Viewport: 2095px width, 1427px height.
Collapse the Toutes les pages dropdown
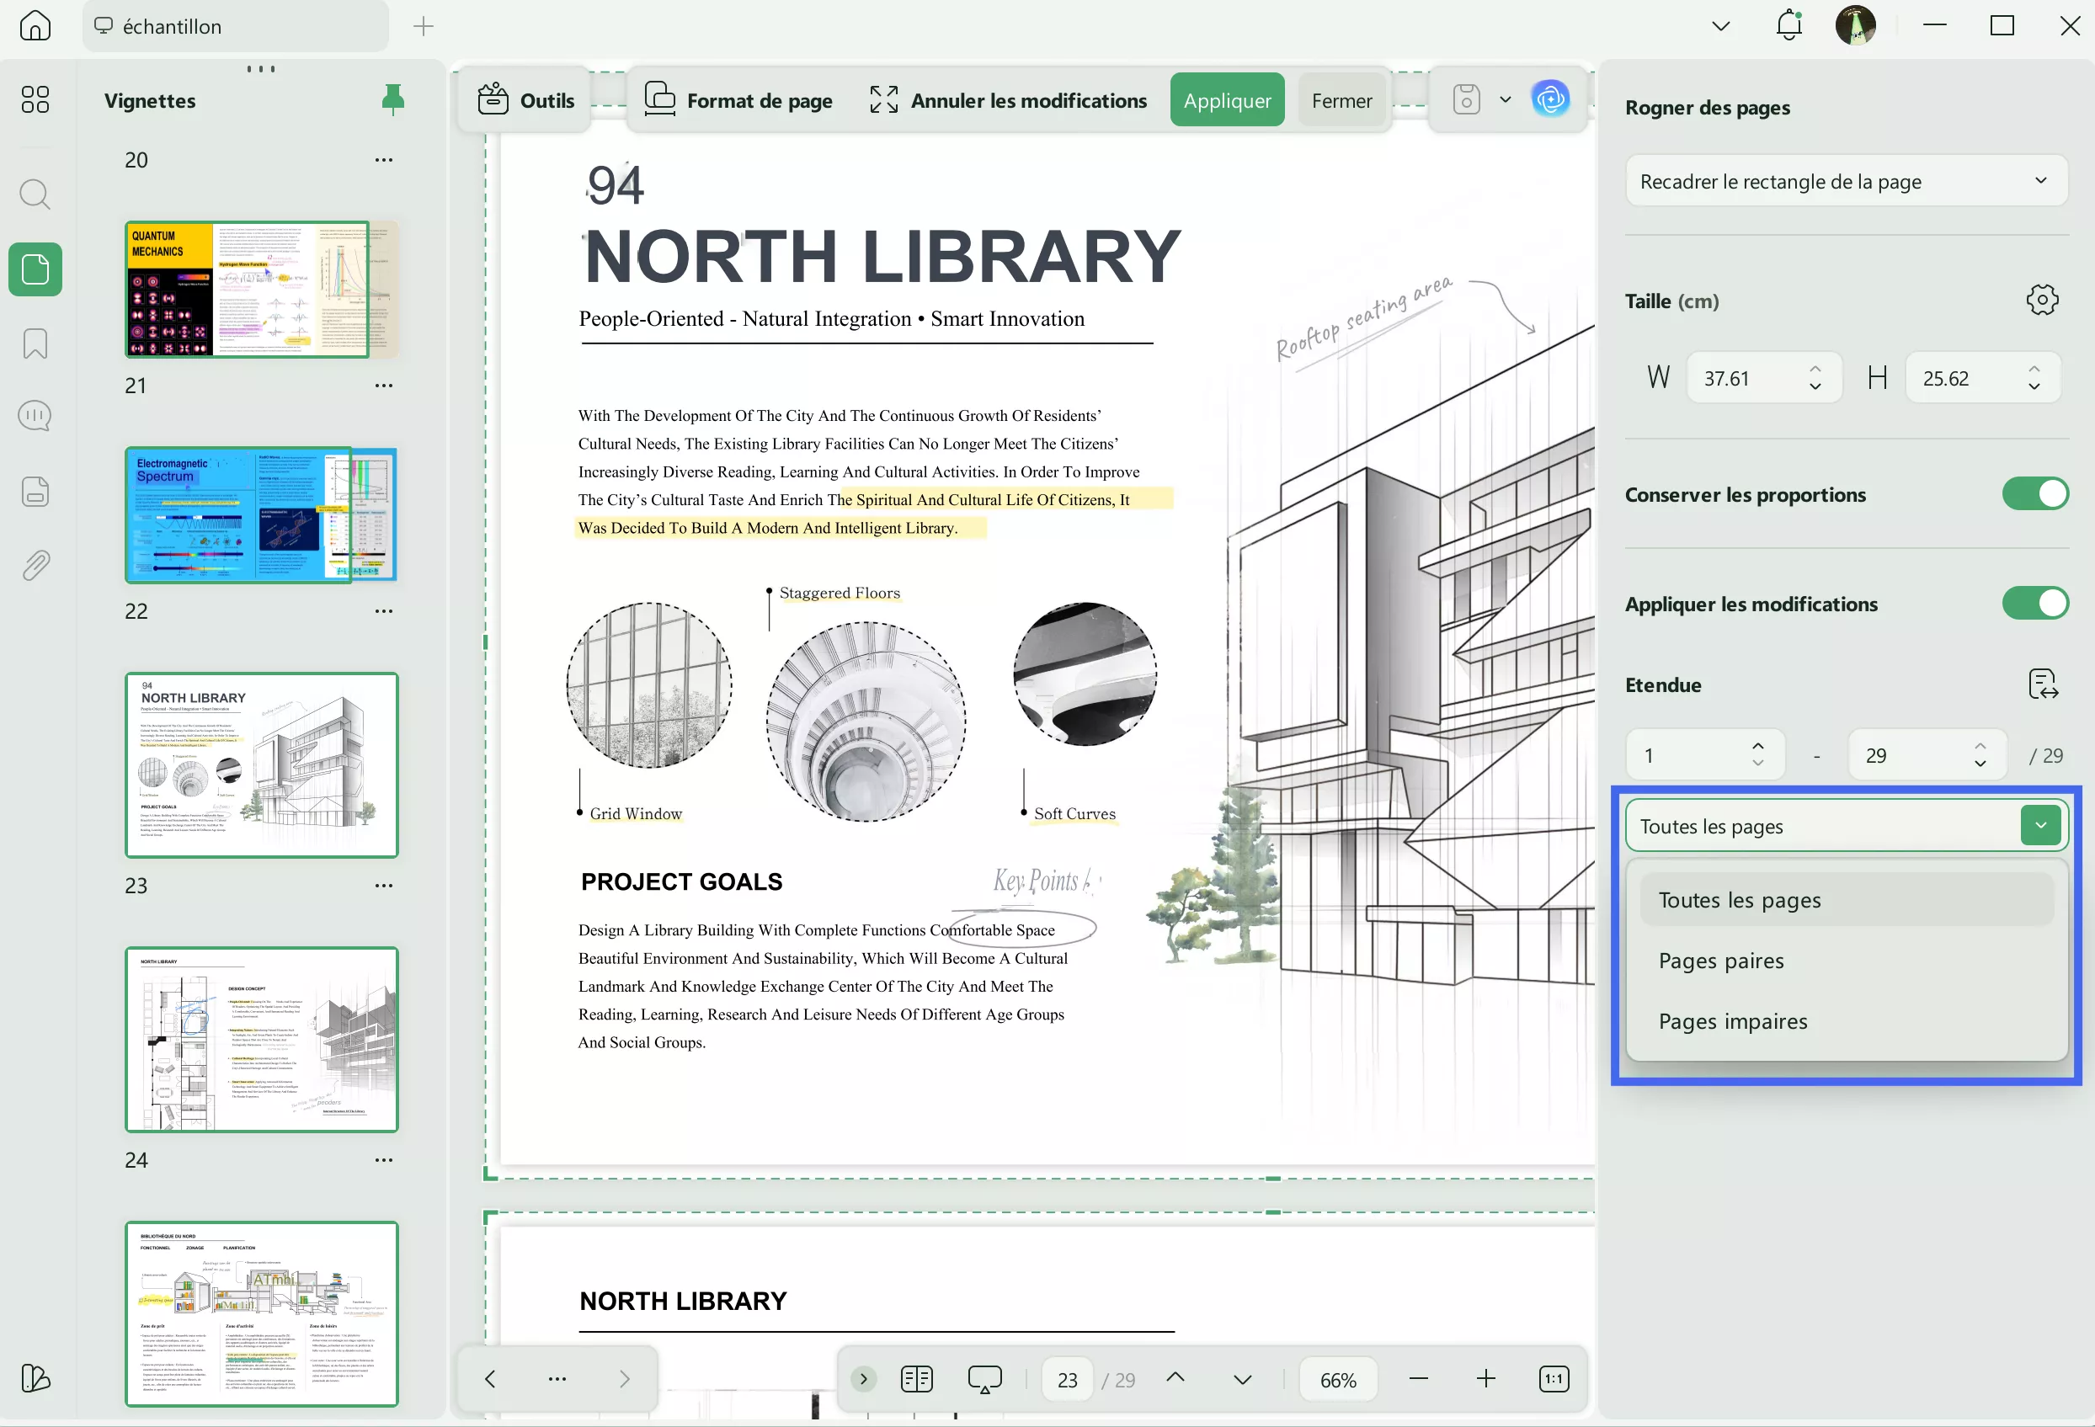pos(2040,825)
